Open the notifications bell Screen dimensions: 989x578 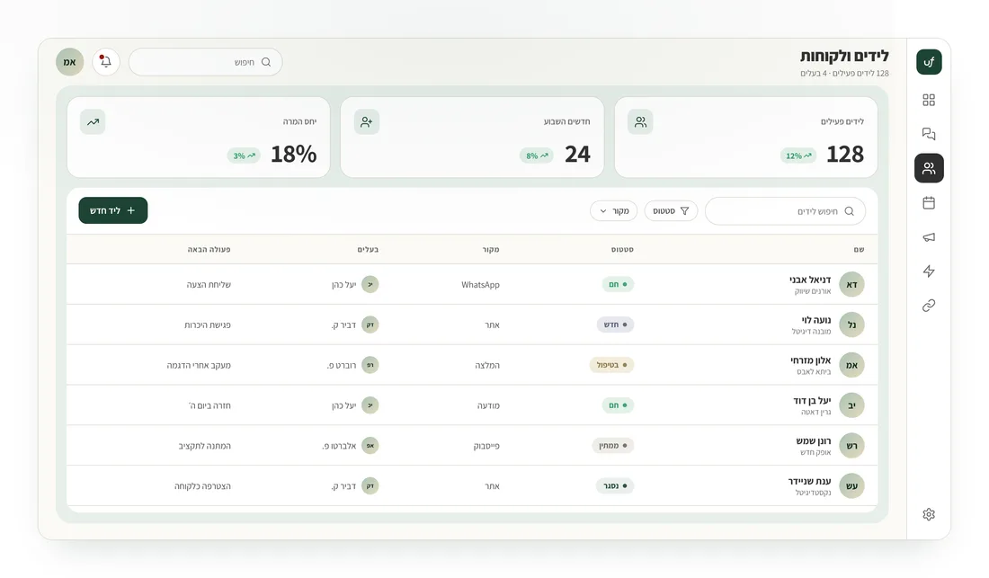tap(106, 62)
